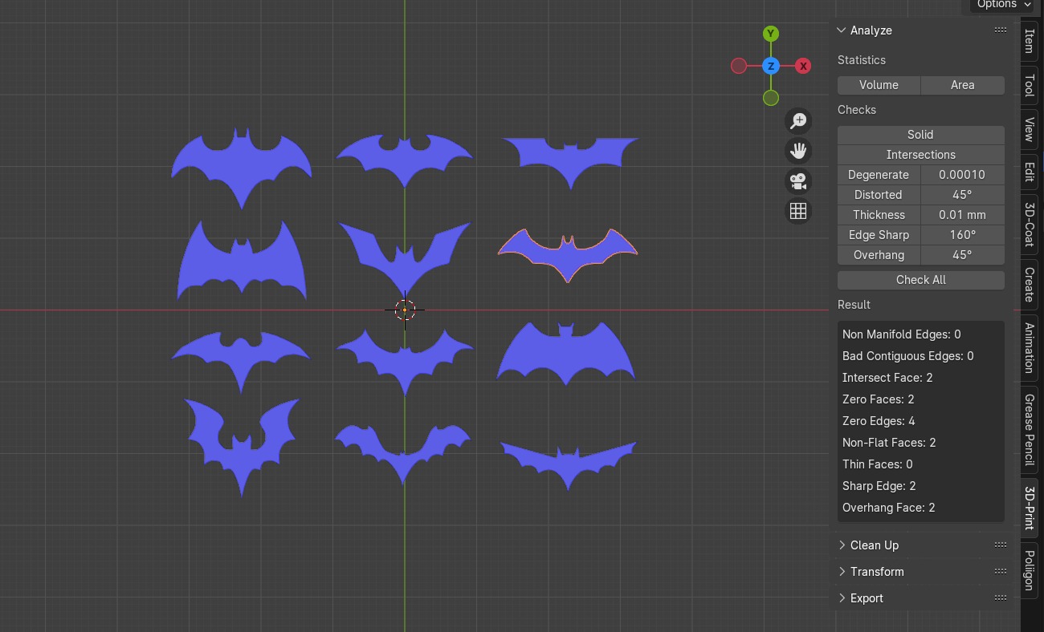Viewport: 1044px width, 632px height.
Task: Click the red X axis gizmo ball
Action: (803, 66)
